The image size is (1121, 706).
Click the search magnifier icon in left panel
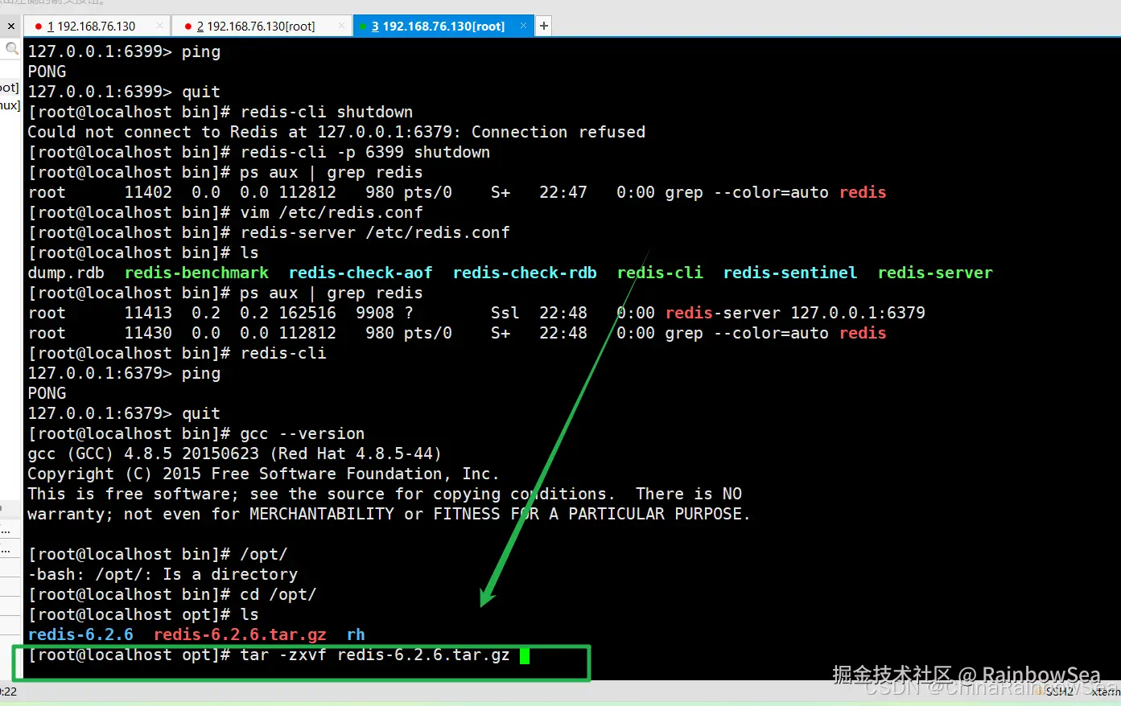click(11, 49)
